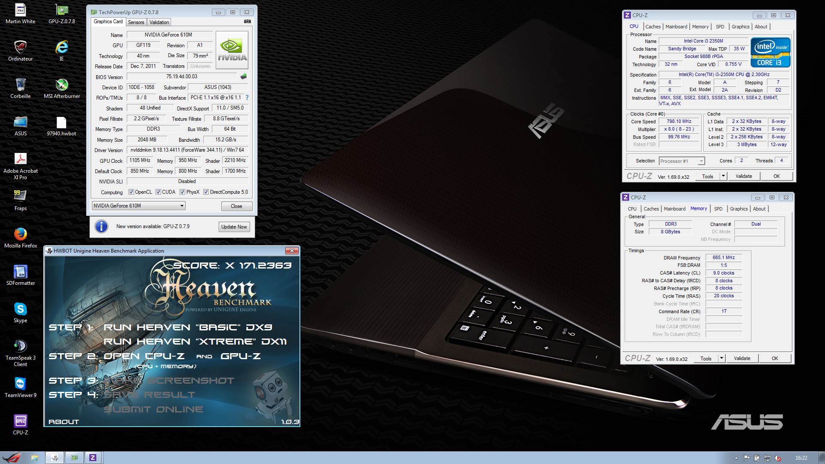Click Update Now for GPU-Z 0.7.9
This screenshot has height=464, width=825.
click(x=234, y=227)
